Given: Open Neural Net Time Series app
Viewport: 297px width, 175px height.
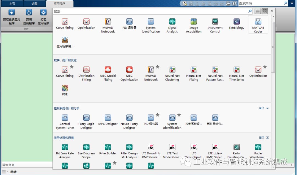Looking at the screenshot, I should click(x=237, y=74).
